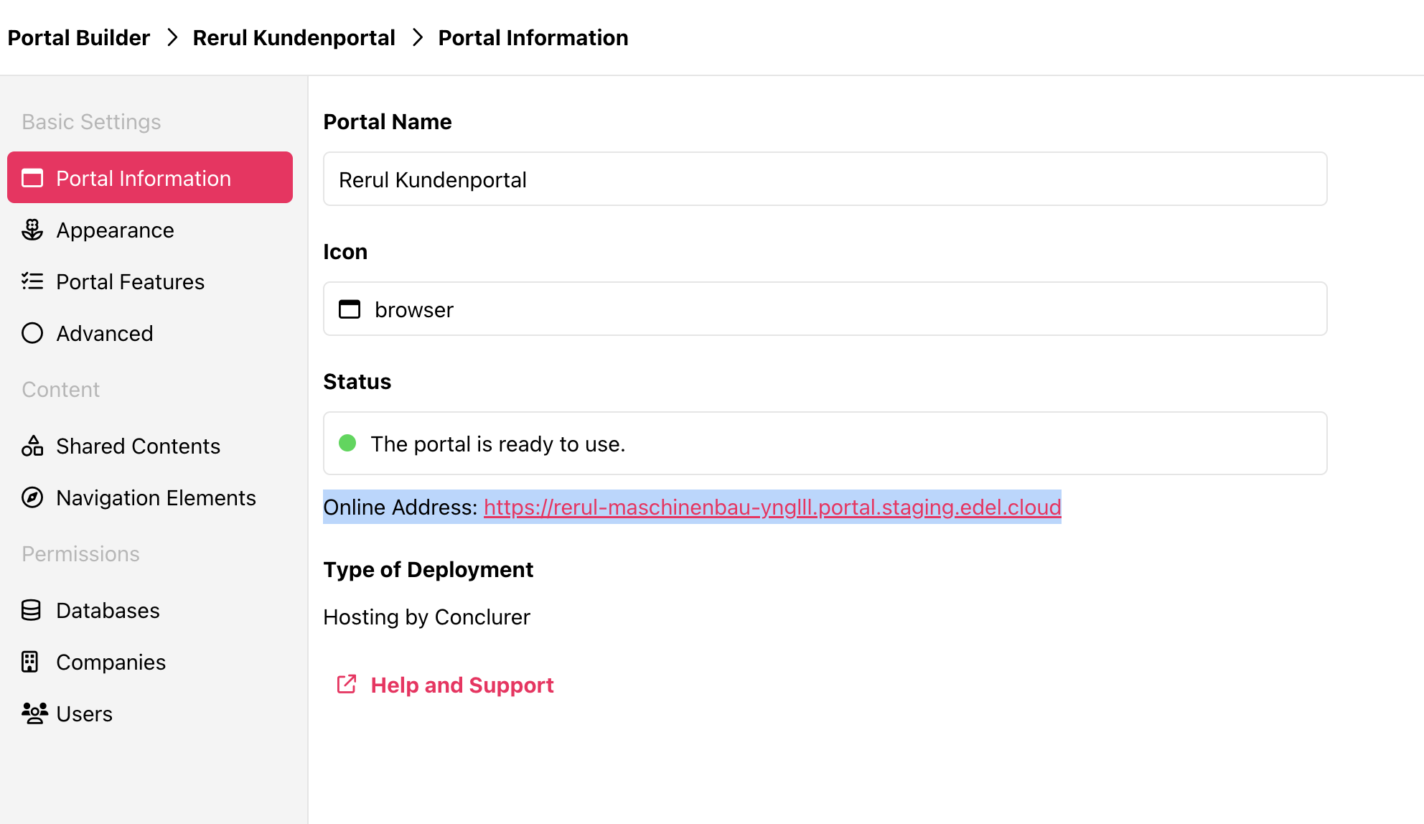Click the Navigation Elements compass icon
Screen dimensions: 1424x824
coord(32,497)
